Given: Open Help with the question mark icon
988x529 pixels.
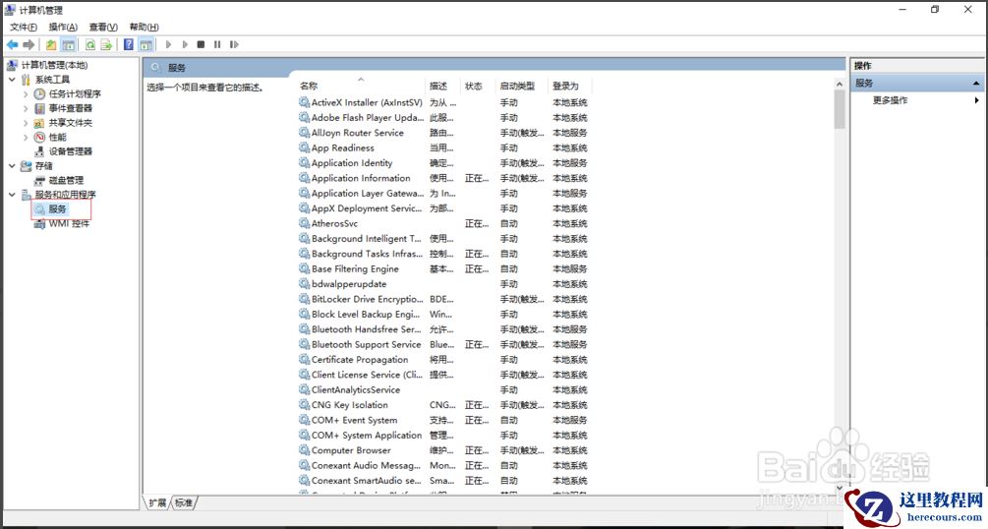Looking at the screenshot, I should (129, 44).
